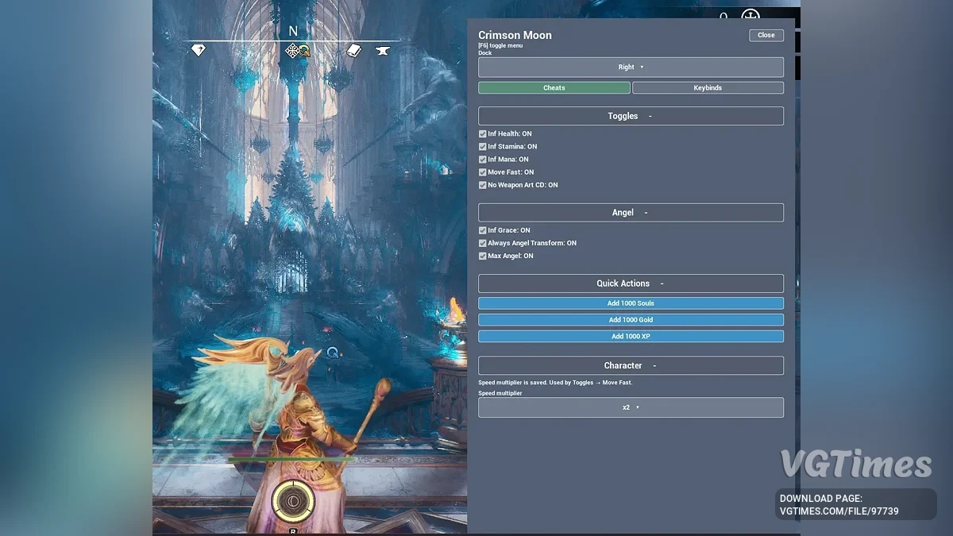The height and width of the screenshot is (536, 953).
Task: Toggle No Weapon Art CD checkbox
Action: [x=482, y=185]
